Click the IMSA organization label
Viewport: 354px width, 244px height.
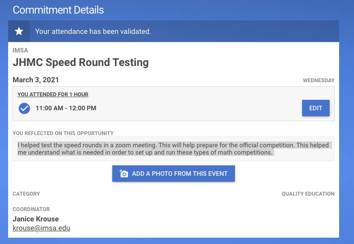(x=20, y=51)
